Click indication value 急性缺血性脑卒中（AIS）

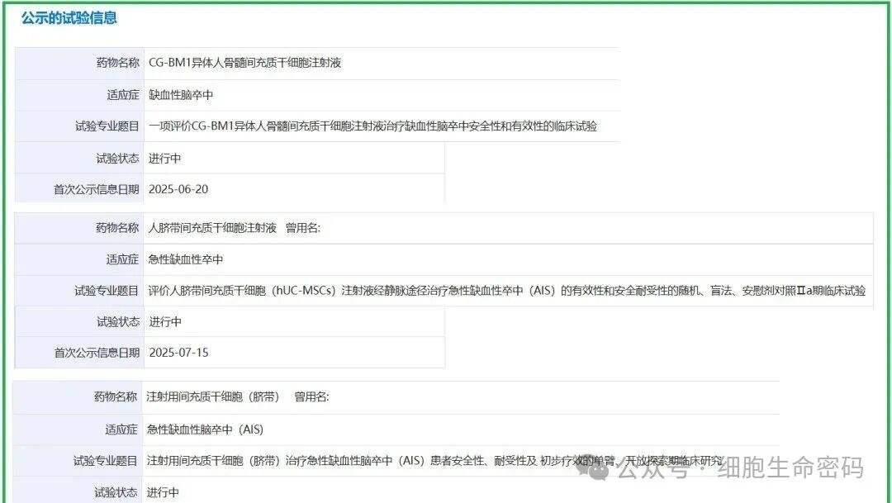pos(205,429)
